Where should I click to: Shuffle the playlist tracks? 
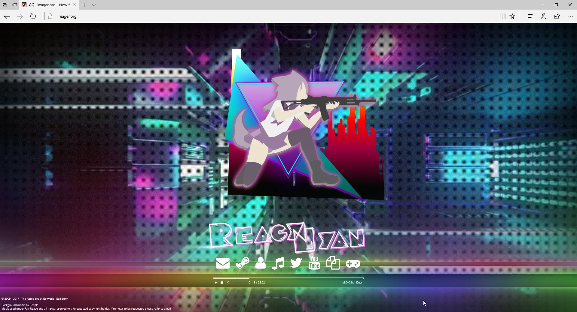point(228,283)
